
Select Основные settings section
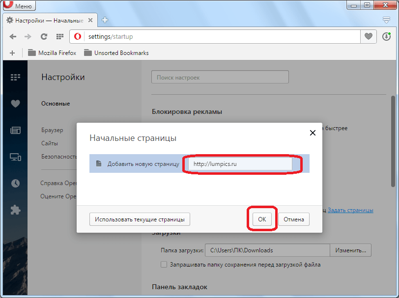click(x=56, y=104)
